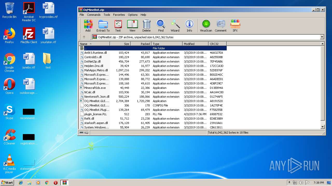Viewport: 332px width, 186px height.
Task: Select plugin_license.PLL file
Action: click(x=153, y=114)
